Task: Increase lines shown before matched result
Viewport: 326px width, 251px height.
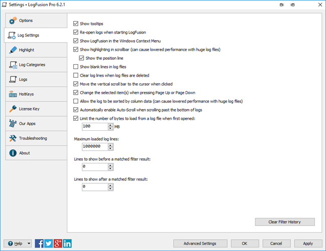Action: tap(110, 165)
